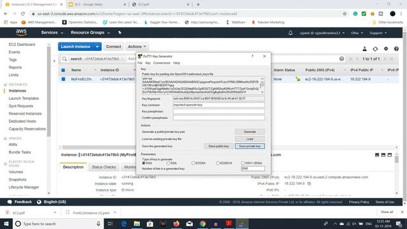Click the Confirm passphrase field
Image resolution: width=407 pixels, height=229 pixels.
pyautogui.click(x=219, y=118)
